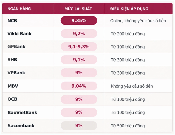Click the Sacombank bank name

(x=21, y=126)
